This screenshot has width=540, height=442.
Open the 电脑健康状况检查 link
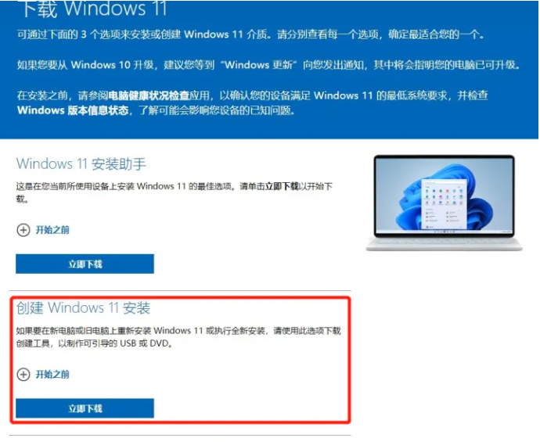pyautogui.click(x=149, y=95)
